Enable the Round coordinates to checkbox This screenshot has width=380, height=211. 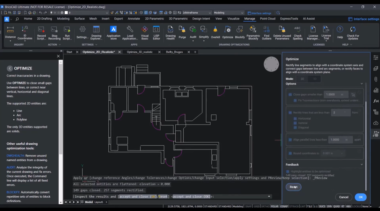tap(290, 153)
